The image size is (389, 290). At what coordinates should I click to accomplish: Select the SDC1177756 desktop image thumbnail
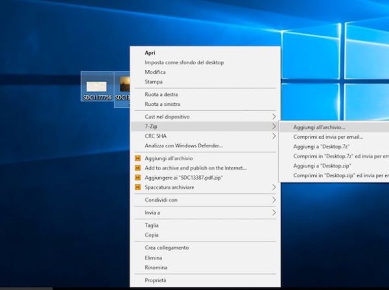(x=97, y=87)
